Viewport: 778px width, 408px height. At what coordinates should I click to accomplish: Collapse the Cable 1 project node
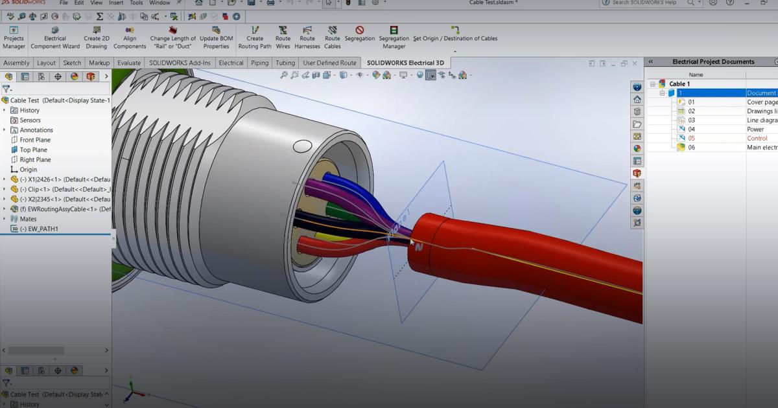coord(654,84)
